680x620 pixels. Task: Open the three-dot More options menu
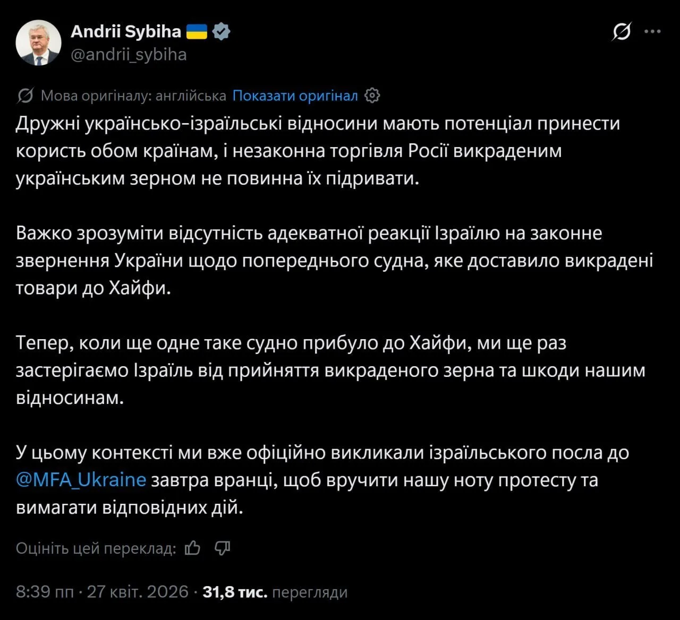(652, 32)
